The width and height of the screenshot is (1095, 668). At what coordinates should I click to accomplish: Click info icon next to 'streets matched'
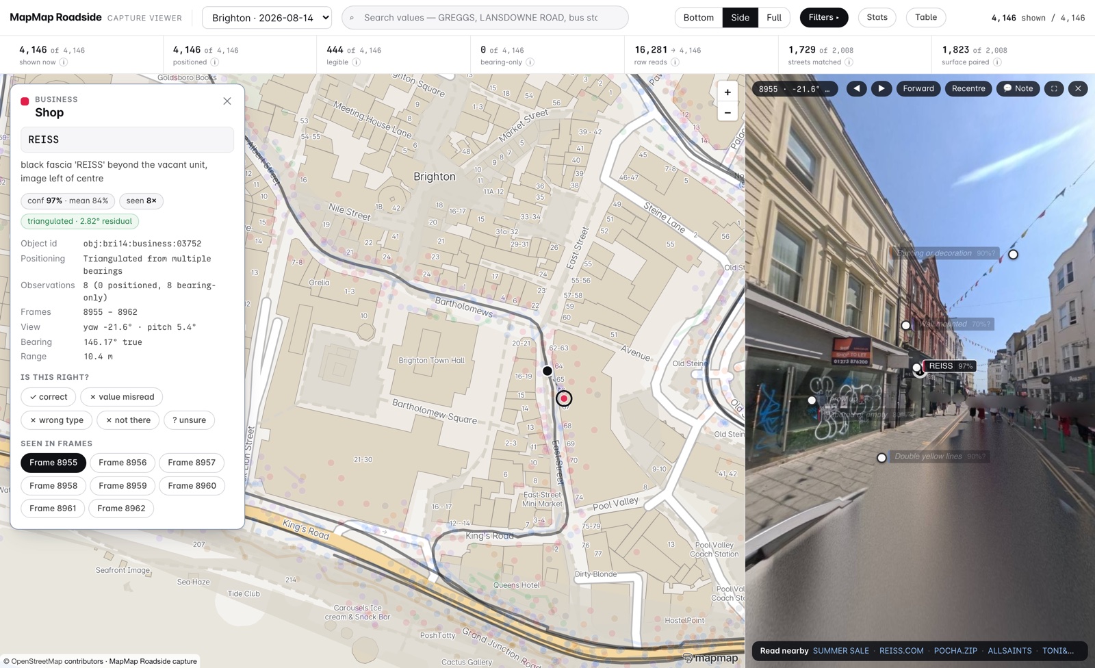click(x=849, y=62)
